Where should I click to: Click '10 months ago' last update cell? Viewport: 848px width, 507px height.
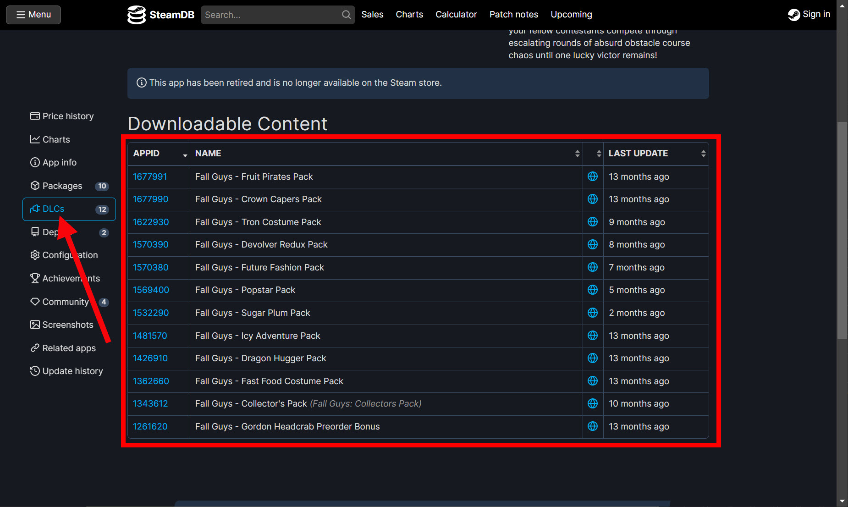pyautogui.click(x=656, y=404)
